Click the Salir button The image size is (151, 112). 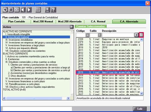click(140, 109)
